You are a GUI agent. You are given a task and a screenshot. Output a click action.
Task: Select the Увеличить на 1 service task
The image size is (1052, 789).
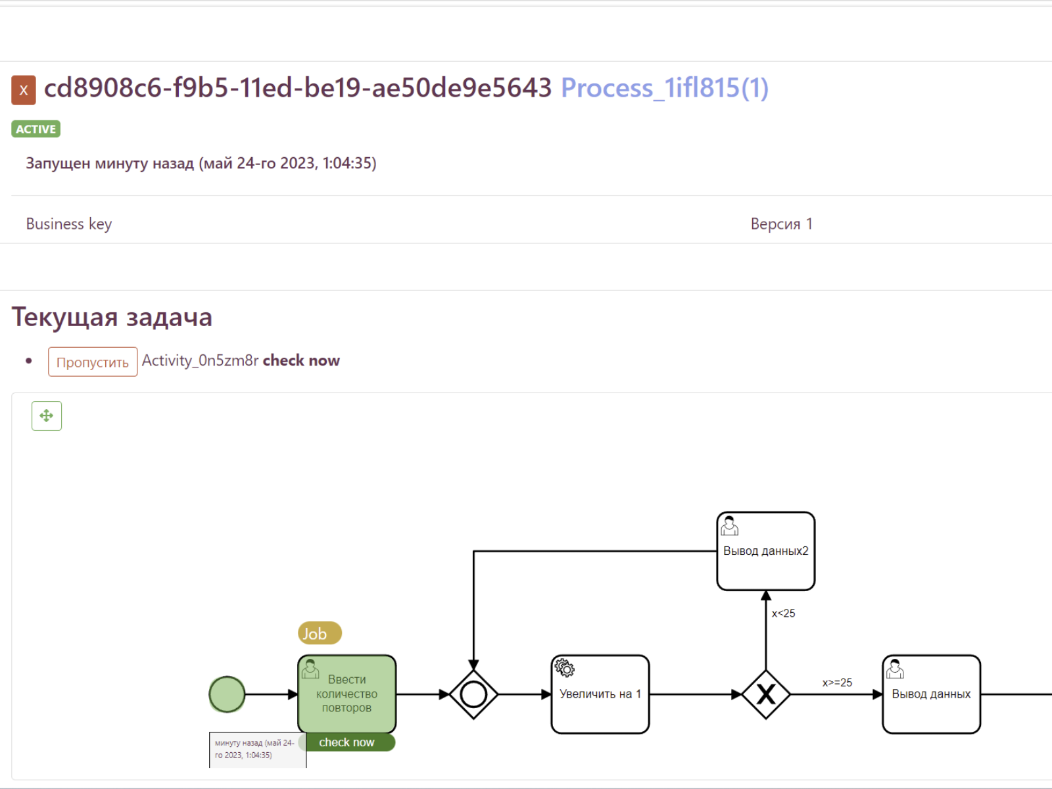click(600, 694)
